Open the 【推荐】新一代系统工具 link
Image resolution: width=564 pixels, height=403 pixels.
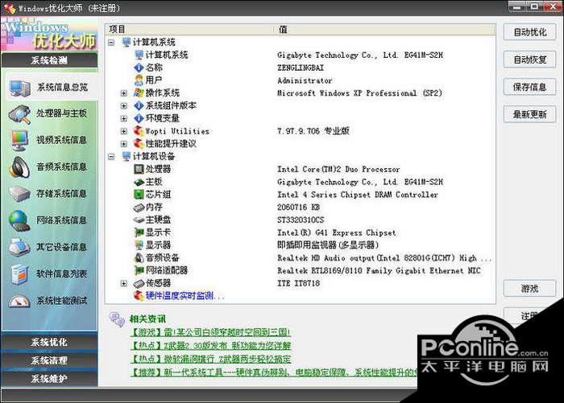coord(274,372)
